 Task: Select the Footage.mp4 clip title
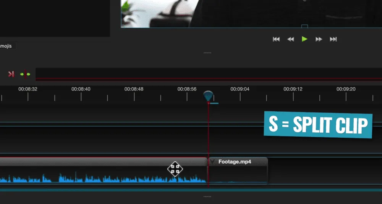tap(235, 162)
